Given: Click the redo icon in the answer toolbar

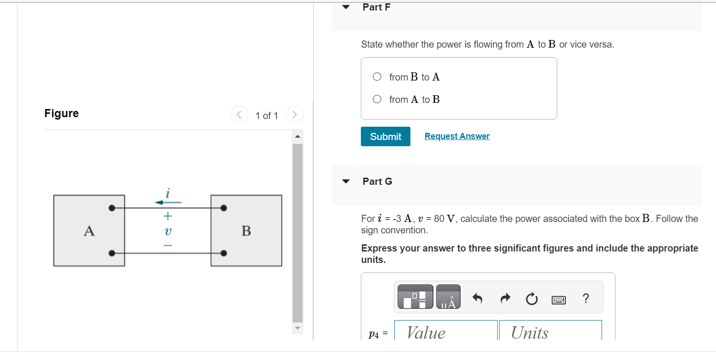Looking at the screenshot, I should pyautogui.click(x=505, y=299).
